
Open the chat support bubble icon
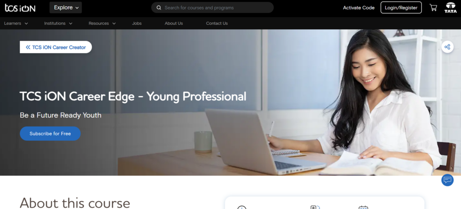(447, 180)
